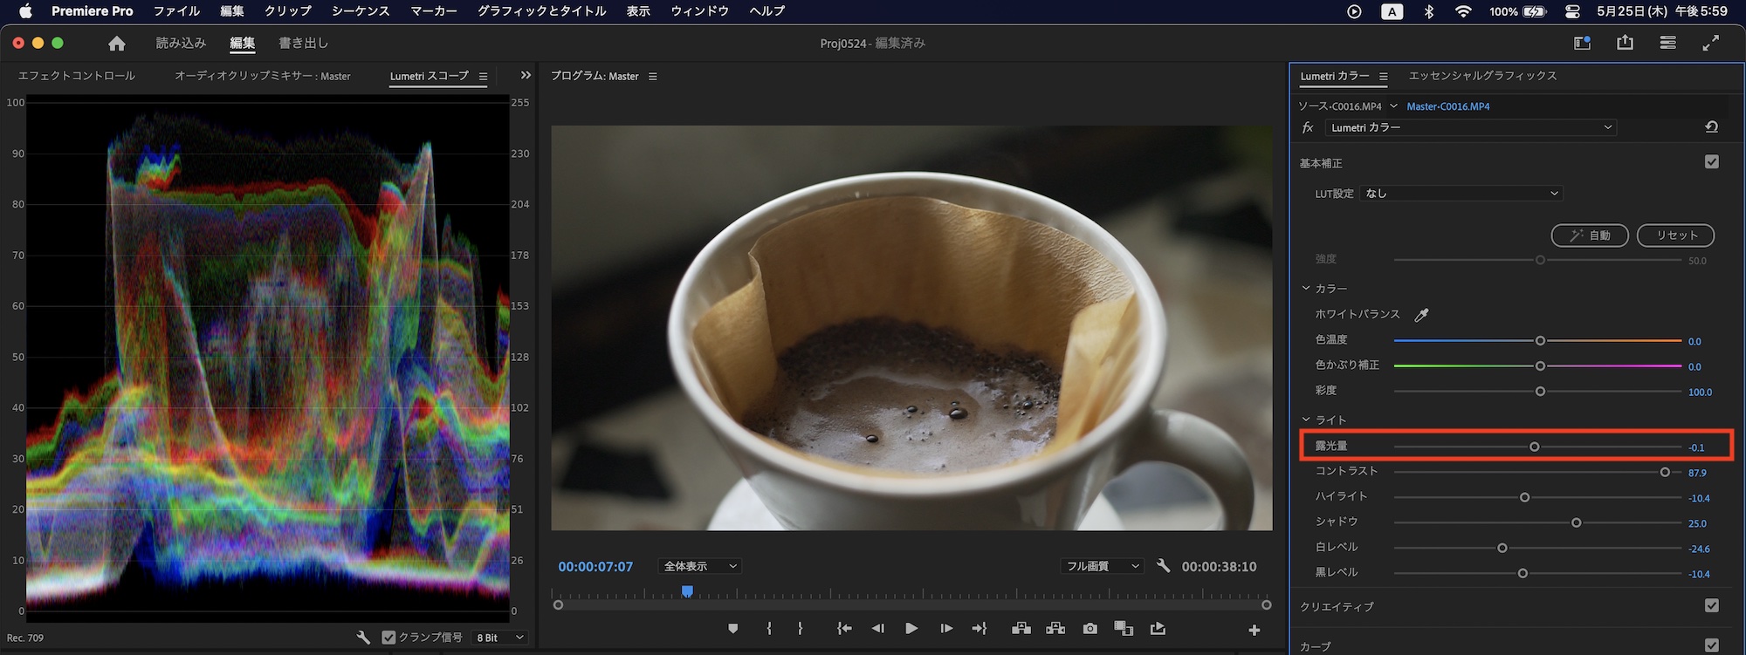The height and width of the screenshot is (655, 1746).
Task: Toggle the クリエイティブ section checkbox
Action: point(1711,606)
